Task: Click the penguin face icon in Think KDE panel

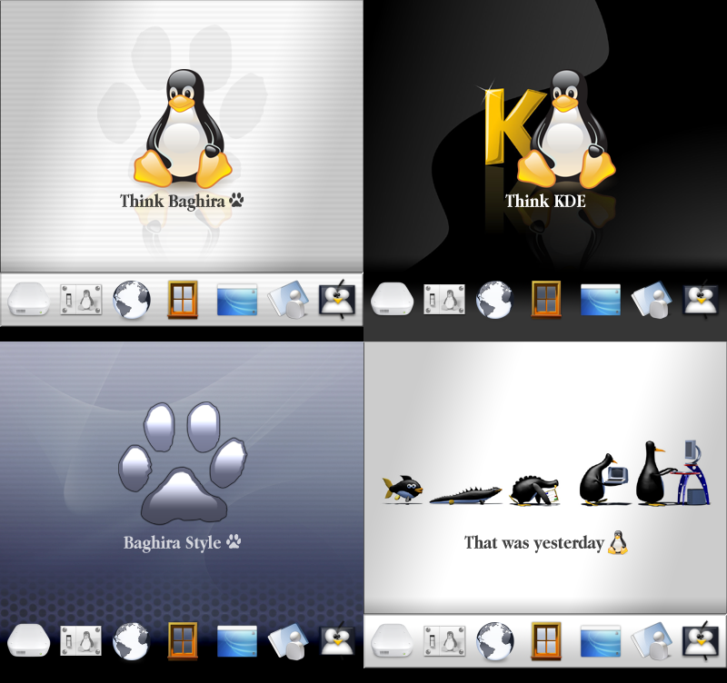Action: (701, 300)
